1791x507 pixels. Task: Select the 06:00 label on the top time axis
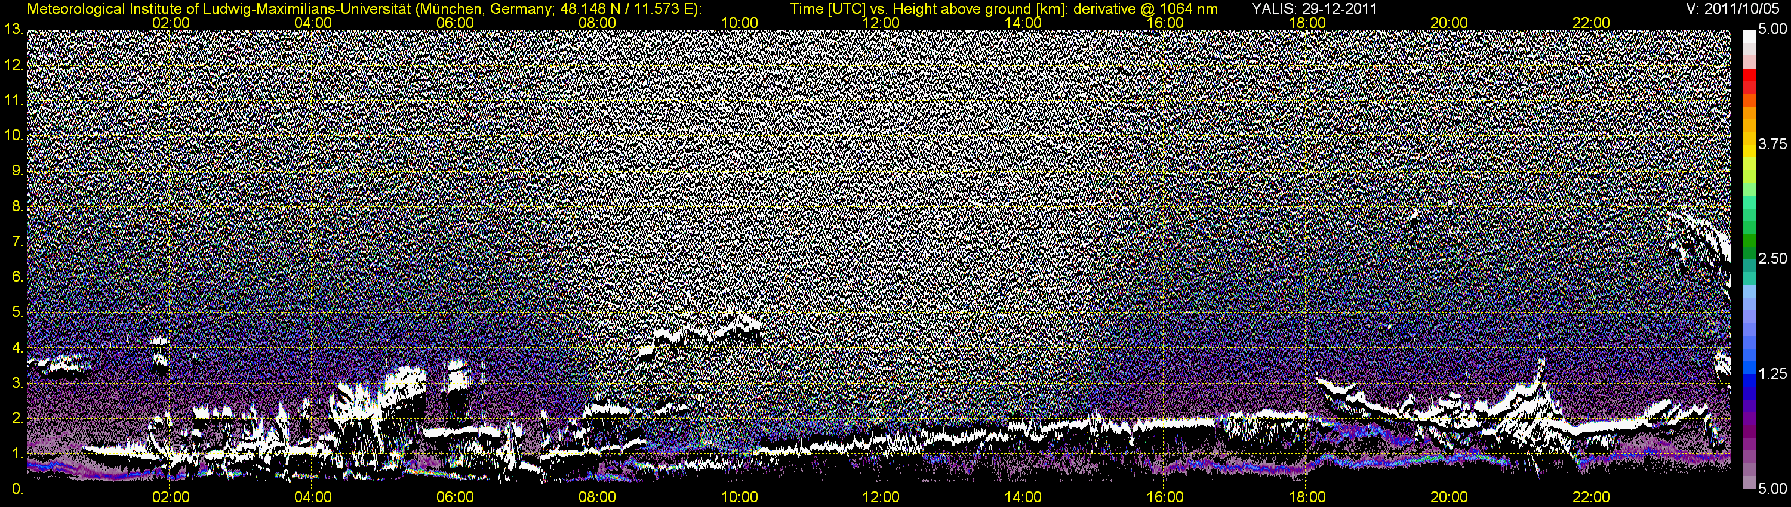[456, 23]
